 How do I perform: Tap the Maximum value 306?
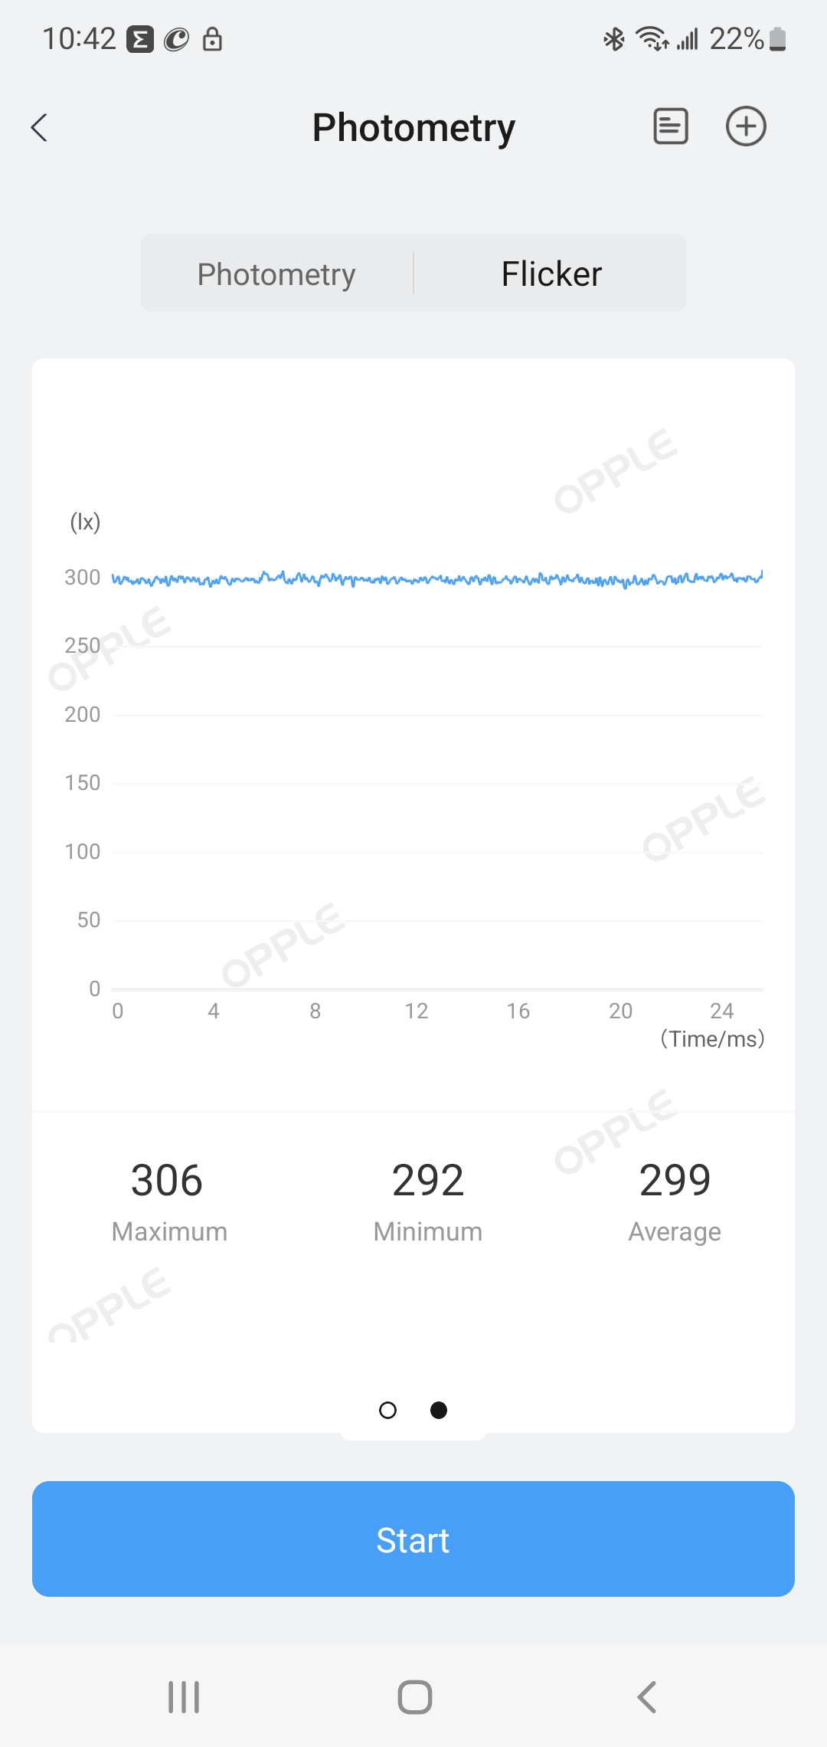[167, 1180]
